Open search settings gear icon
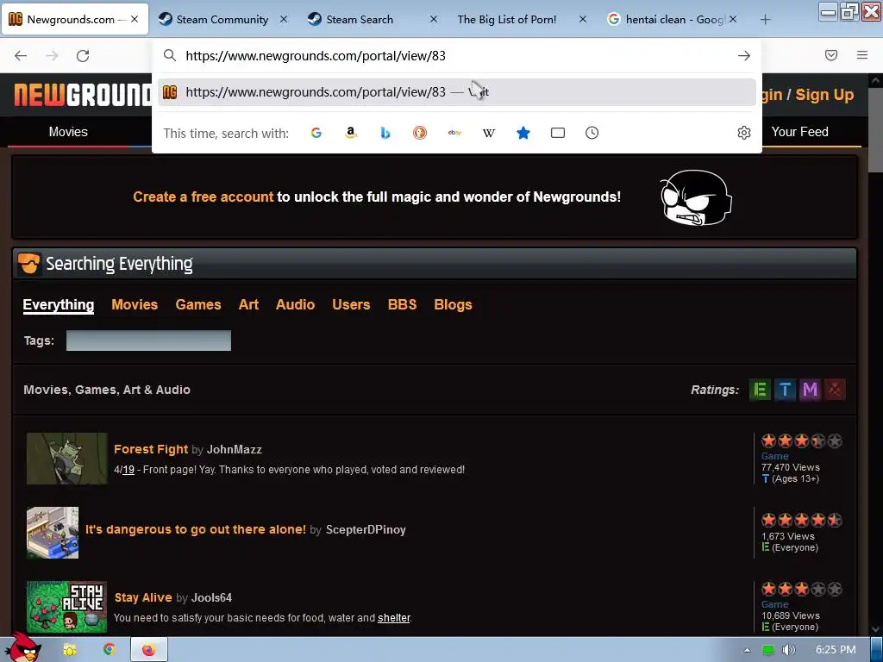 point(744,133)
